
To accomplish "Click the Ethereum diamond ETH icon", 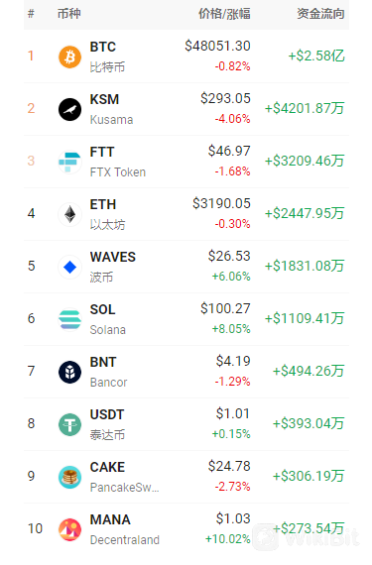I will (x=69, y=214).
